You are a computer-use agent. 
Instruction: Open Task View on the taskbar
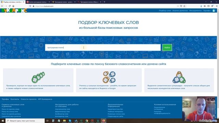point(47,121)
